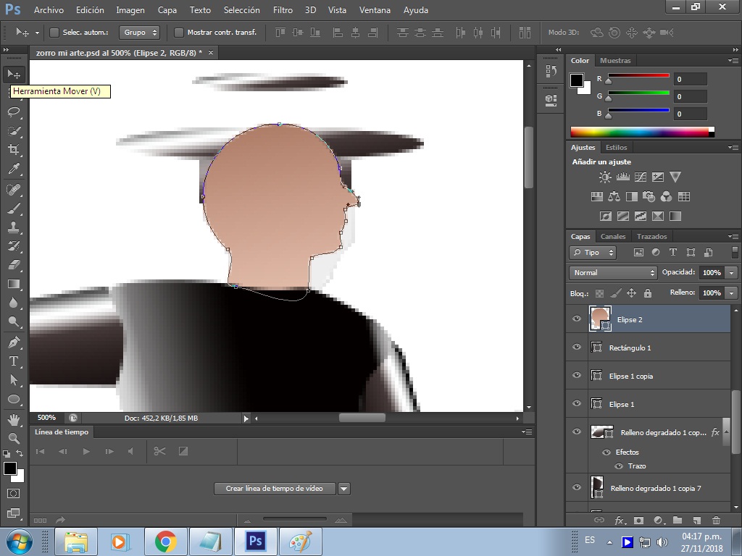Select the Lasso tool
This screenshot has height=556, width=742.
tap(14, 111)
